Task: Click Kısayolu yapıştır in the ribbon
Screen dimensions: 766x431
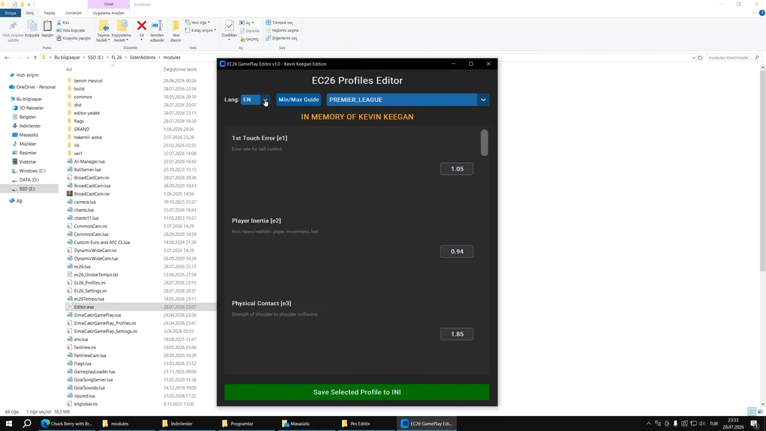Action: tap(73, 38)
